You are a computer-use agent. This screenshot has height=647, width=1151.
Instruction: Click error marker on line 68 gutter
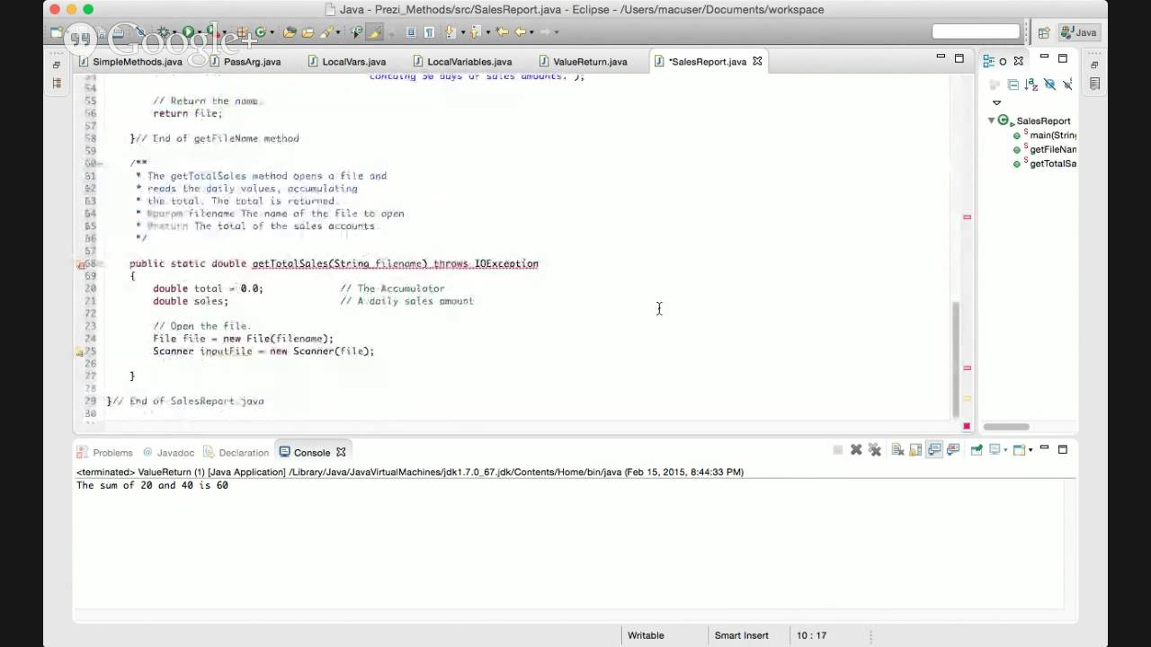point(80,264)
